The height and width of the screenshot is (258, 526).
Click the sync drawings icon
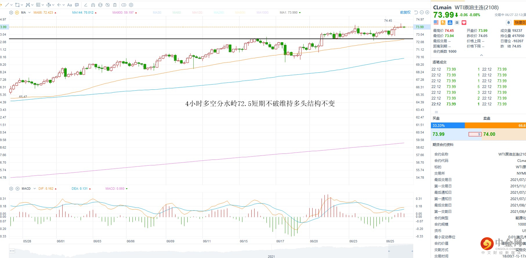(x=100, y=5)
